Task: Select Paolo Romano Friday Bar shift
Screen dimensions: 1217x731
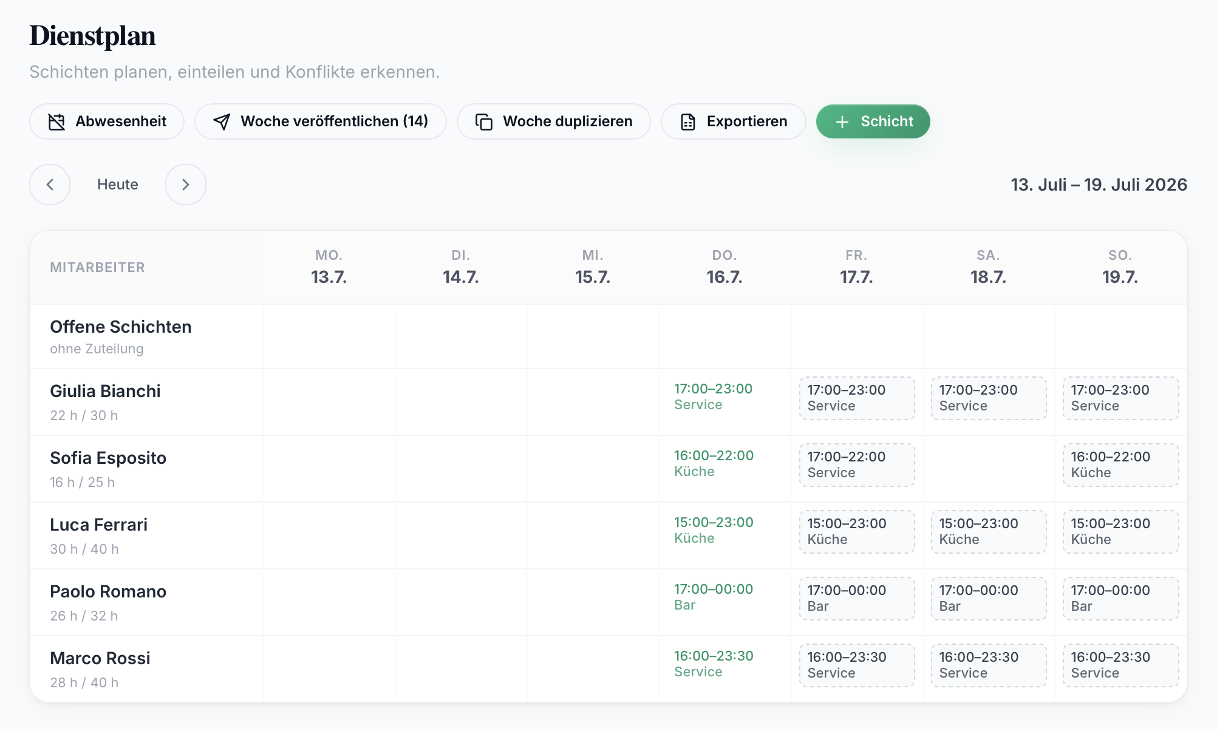Action: click(857, 599)
